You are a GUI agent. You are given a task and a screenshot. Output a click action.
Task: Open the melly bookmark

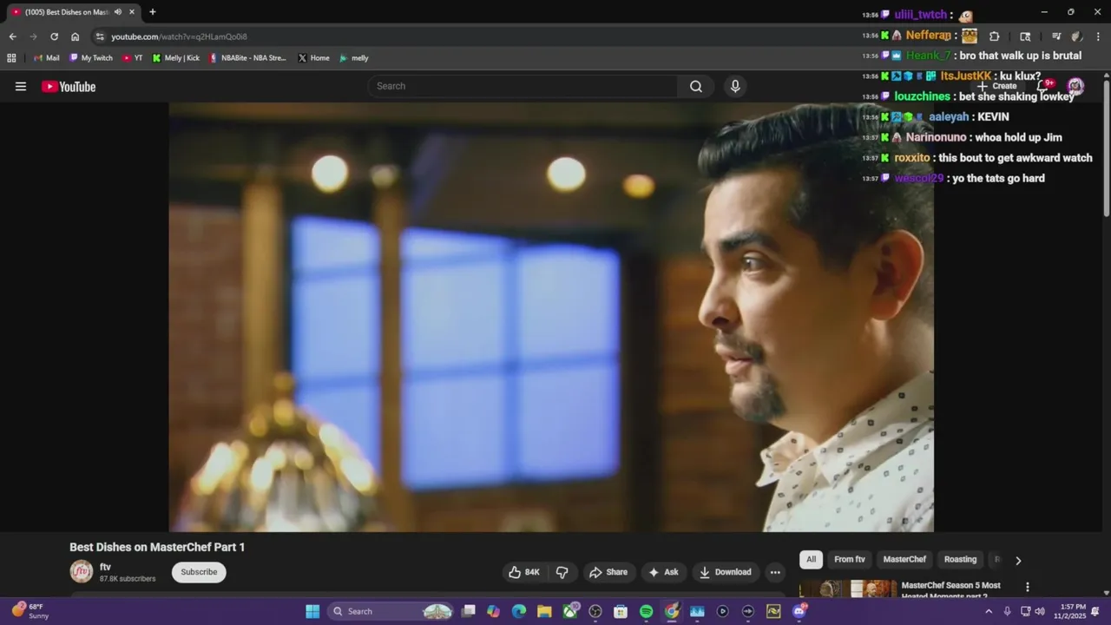click(x=353, y=58)
